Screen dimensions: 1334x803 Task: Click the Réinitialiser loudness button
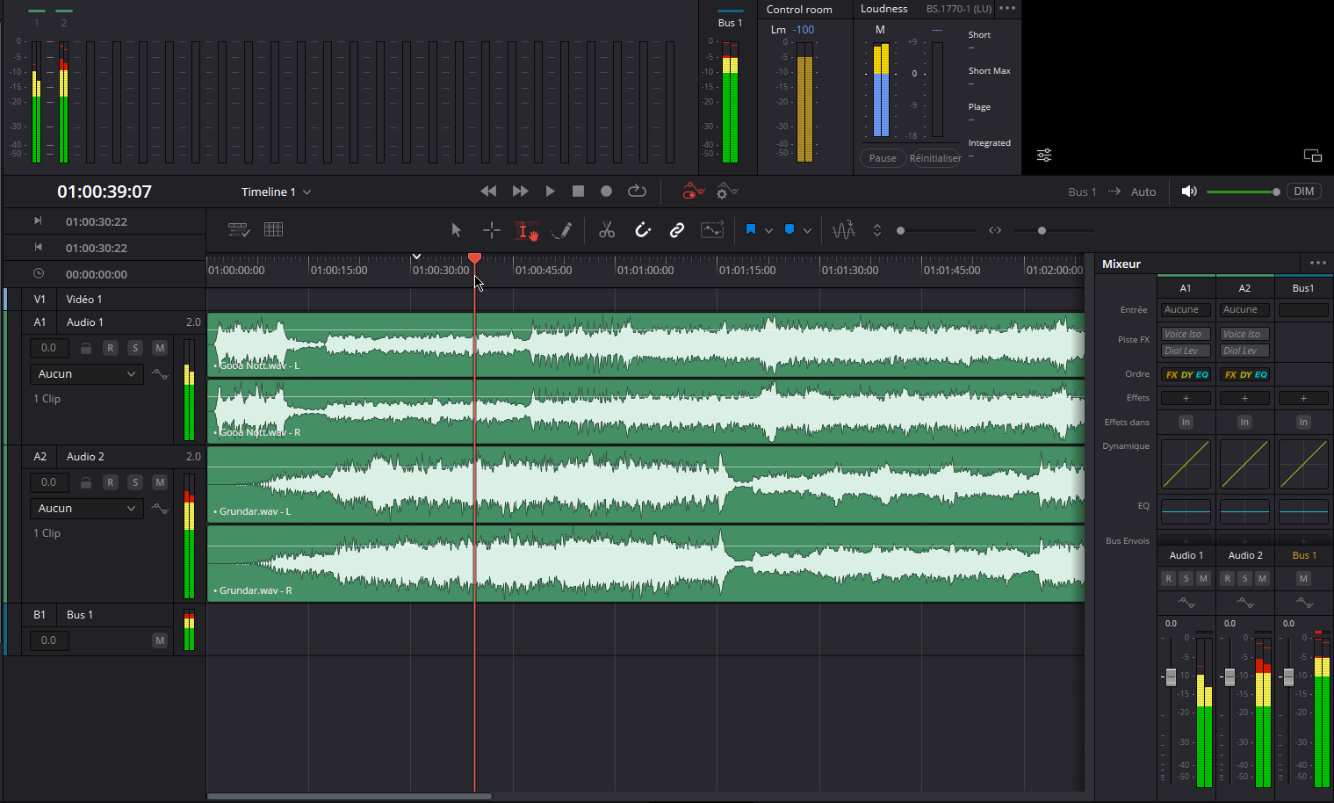934,158
